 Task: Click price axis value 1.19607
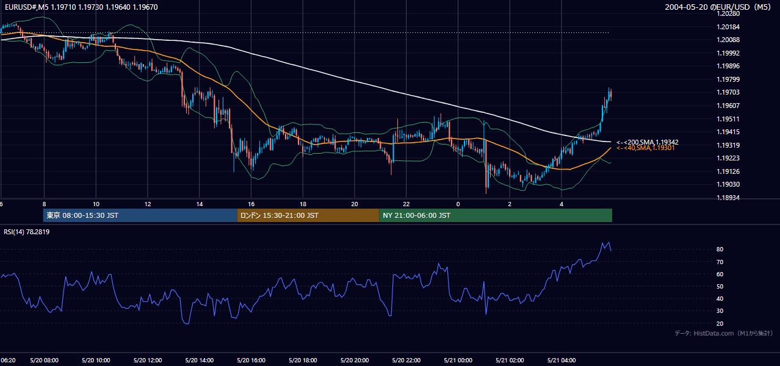[x=728, y=106]
